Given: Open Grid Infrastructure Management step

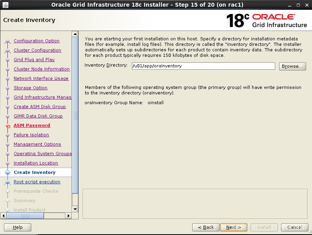Looking at the screenshot, I should click(42, 97).
